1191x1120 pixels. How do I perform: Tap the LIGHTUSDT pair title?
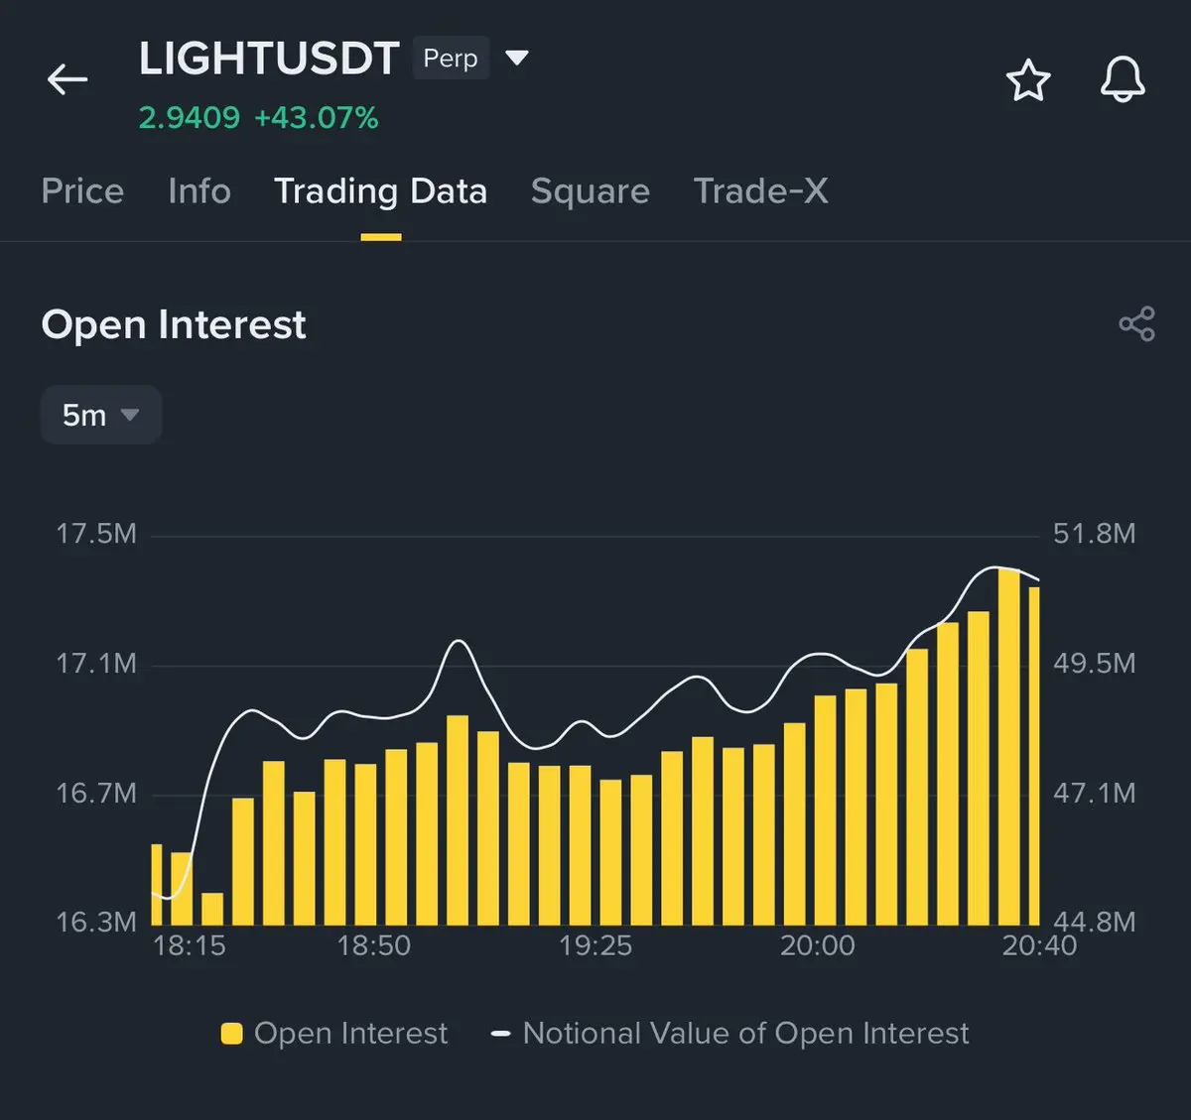pos(269,59)
